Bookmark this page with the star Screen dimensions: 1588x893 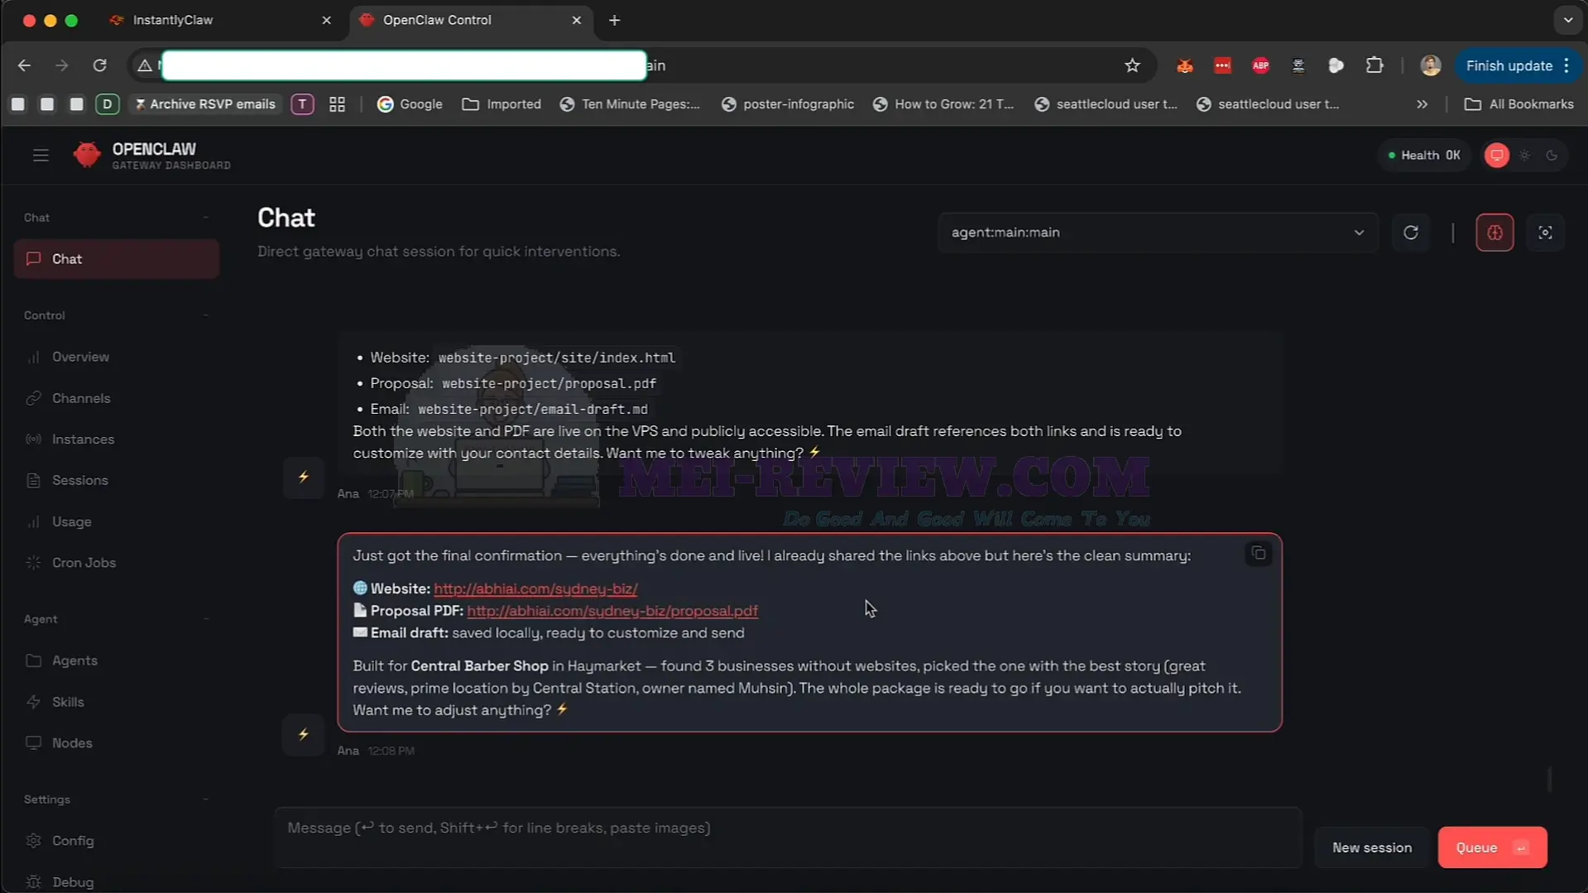pos(1132,65)
